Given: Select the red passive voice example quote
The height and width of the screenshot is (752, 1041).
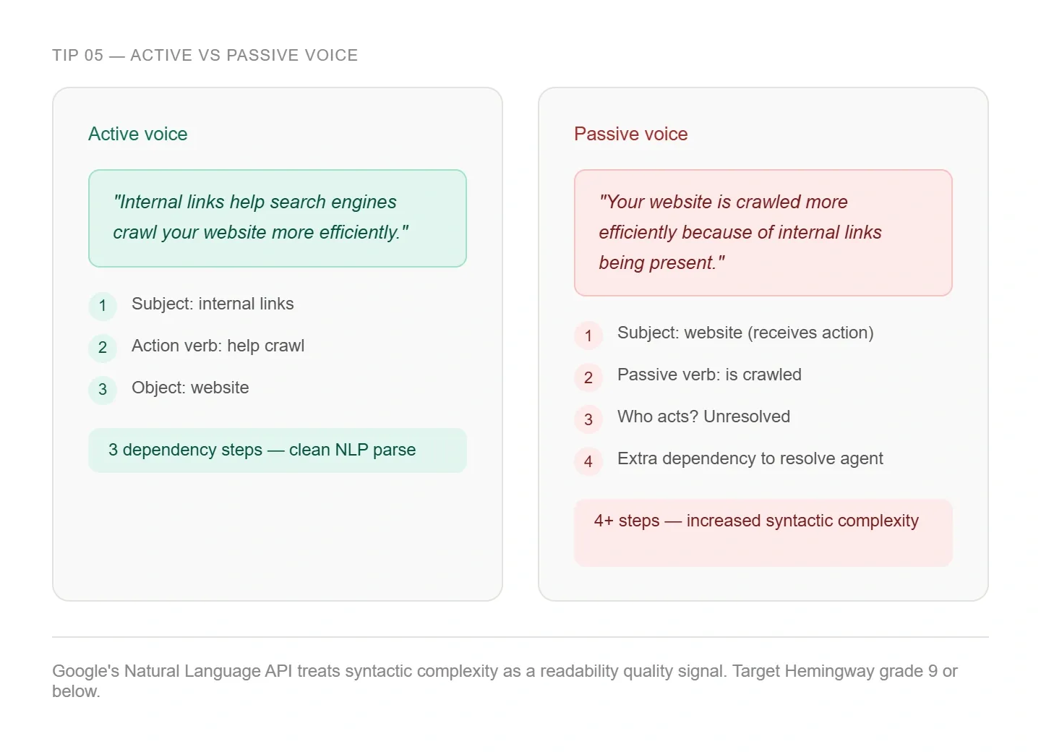Looking at the screenshot, I should point(763,232).
